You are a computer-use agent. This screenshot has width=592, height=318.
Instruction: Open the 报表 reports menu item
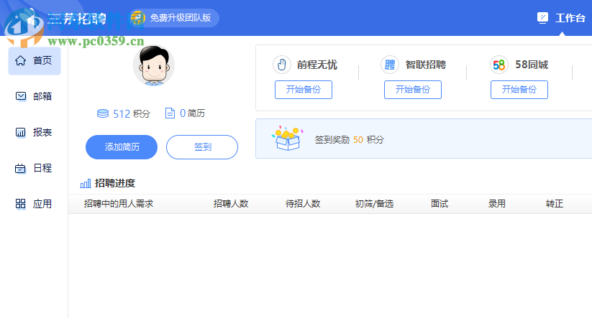click(x=35, y=132)
